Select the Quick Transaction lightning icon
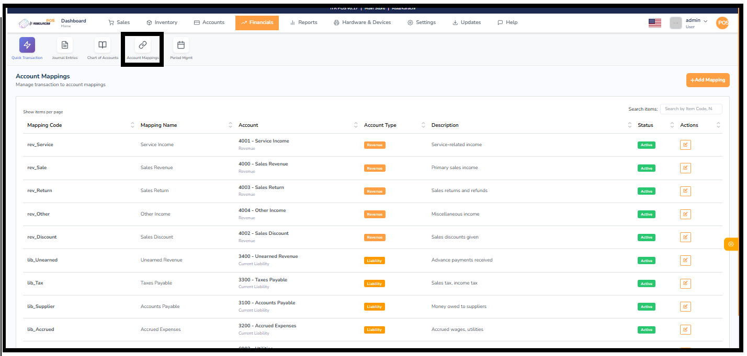The width and height of the screenshot is (747, 356). (27, 45)
